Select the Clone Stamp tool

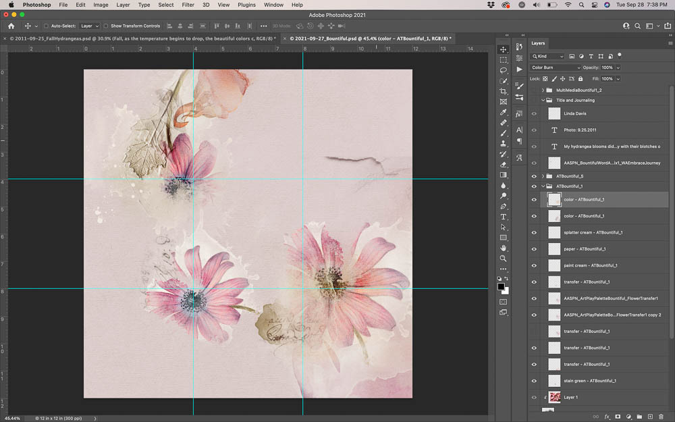pyautogui.click(x=504, y=143)
